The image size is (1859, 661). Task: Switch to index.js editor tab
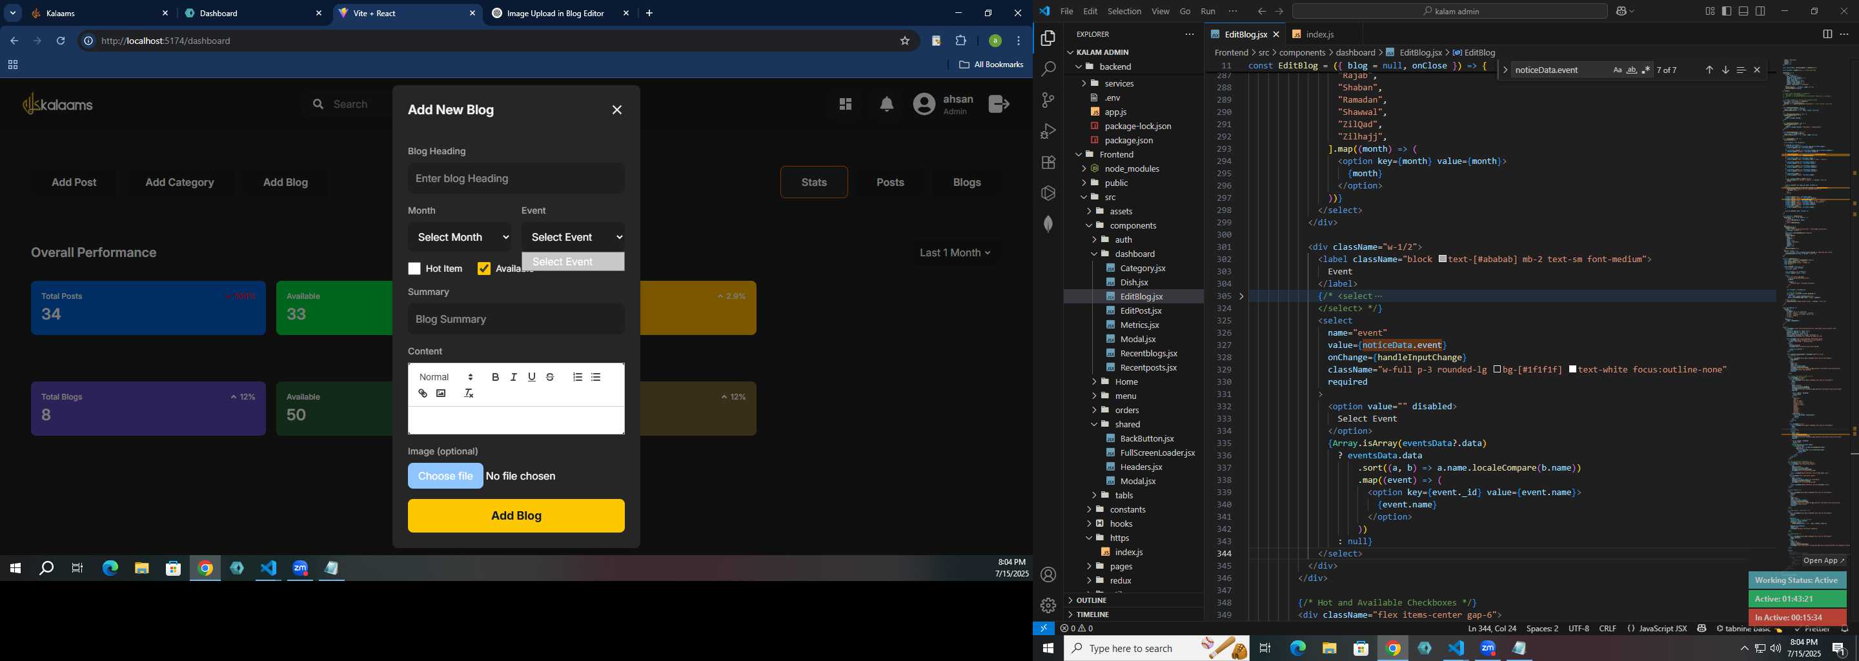(1320, 34)
